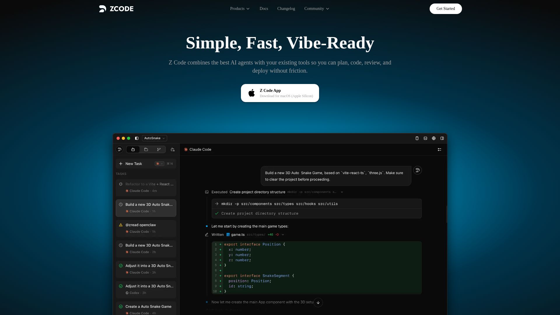560x315 pixels.
Task: Click the scroll-to-bottom arrow button
Action: pyautogui.click(x=318, y=302)
